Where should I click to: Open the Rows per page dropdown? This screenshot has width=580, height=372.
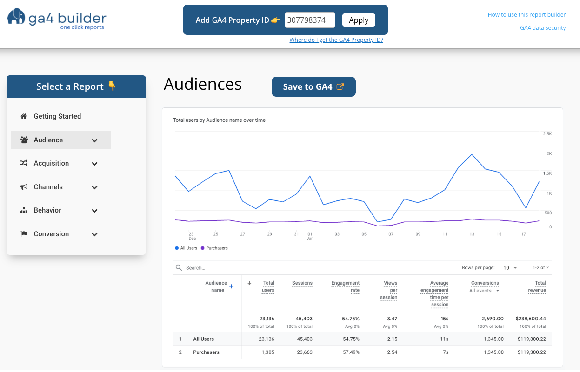(x=510, y=268)
